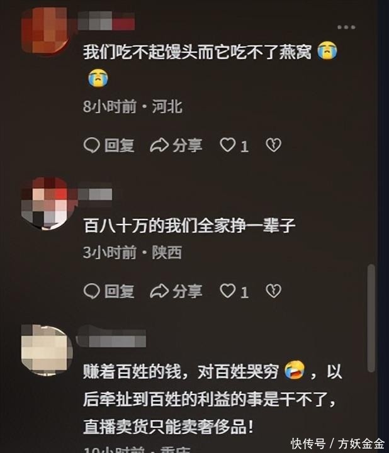Click the vertical scrollbar thumb

click(x=371, y=318)
